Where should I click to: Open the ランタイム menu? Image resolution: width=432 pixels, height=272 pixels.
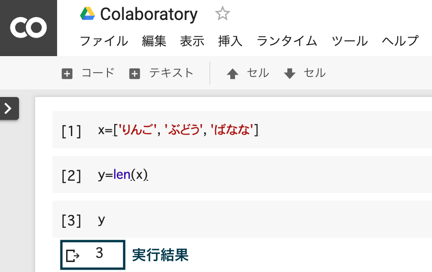[287, 41]
